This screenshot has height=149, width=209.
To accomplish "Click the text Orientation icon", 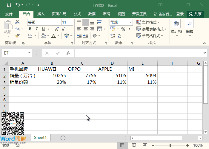I will click(x=95, y=36).
